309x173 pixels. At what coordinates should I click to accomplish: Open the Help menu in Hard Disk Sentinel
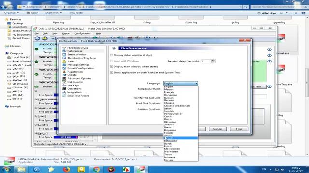click(98, 33)
